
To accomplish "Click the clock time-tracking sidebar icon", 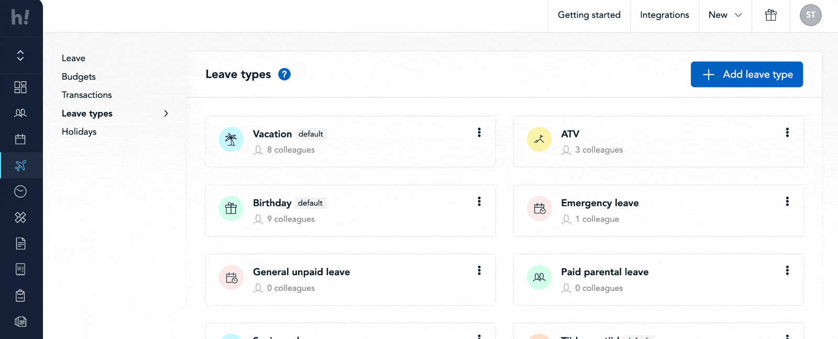I will coord(20,191).
